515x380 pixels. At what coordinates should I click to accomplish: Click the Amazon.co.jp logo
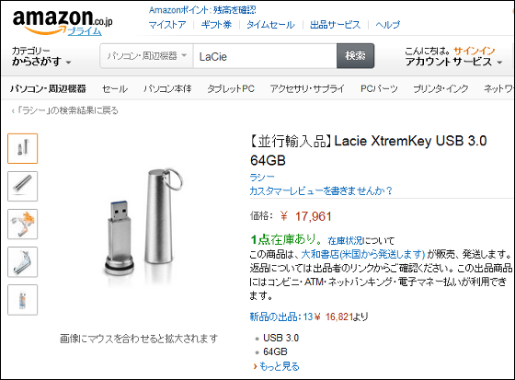(x=63, y=21)
